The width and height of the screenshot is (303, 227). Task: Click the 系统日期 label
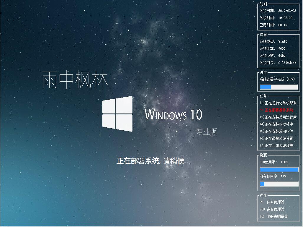point(267,11)
